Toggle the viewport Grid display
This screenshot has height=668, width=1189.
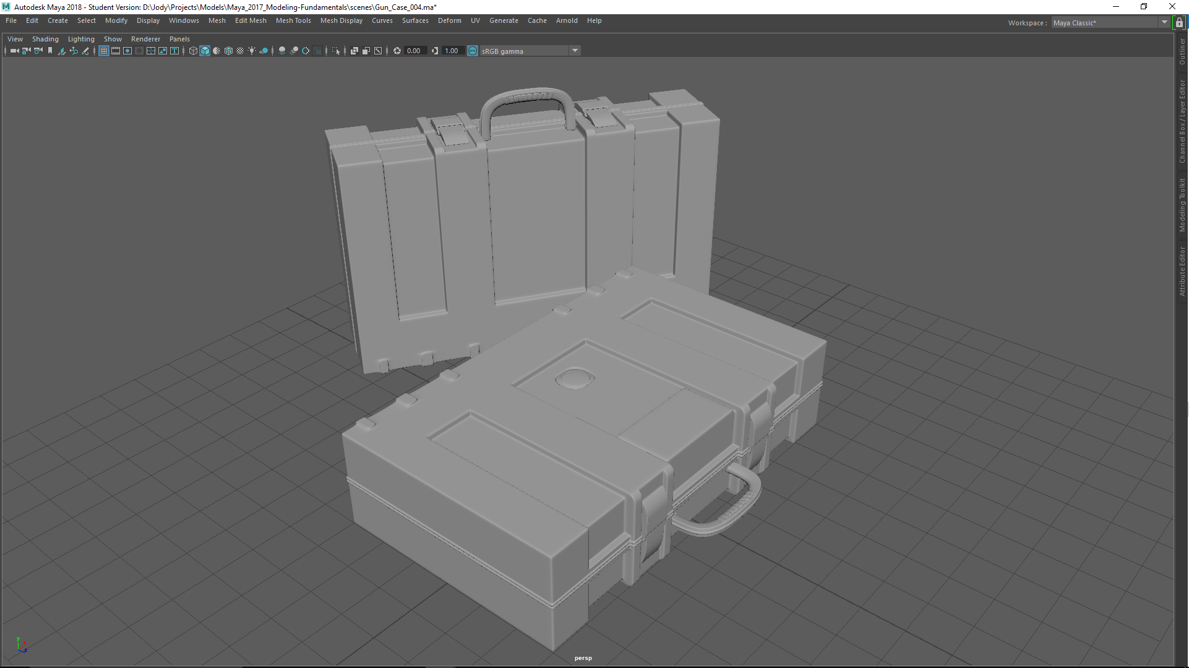pos(104,51)
